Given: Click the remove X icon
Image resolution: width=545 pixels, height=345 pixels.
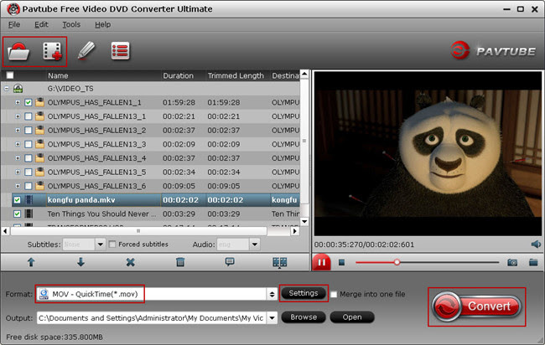Looking at the screenshot, I should tap(130, 262).
